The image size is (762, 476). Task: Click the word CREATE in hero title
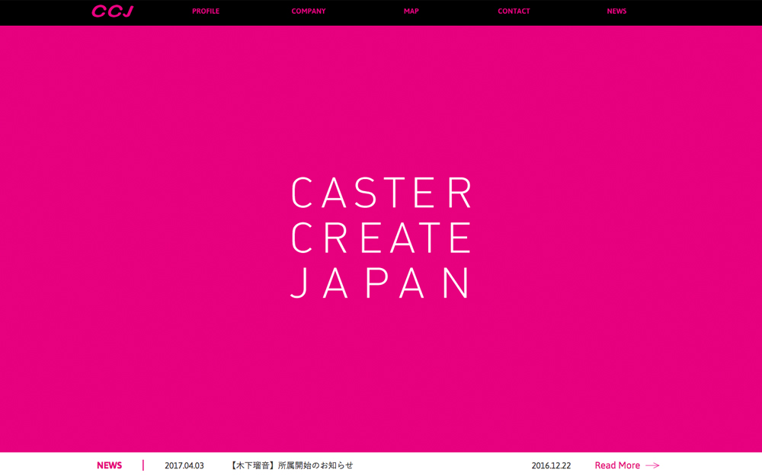pyautogui.click(x=382, y=238)
